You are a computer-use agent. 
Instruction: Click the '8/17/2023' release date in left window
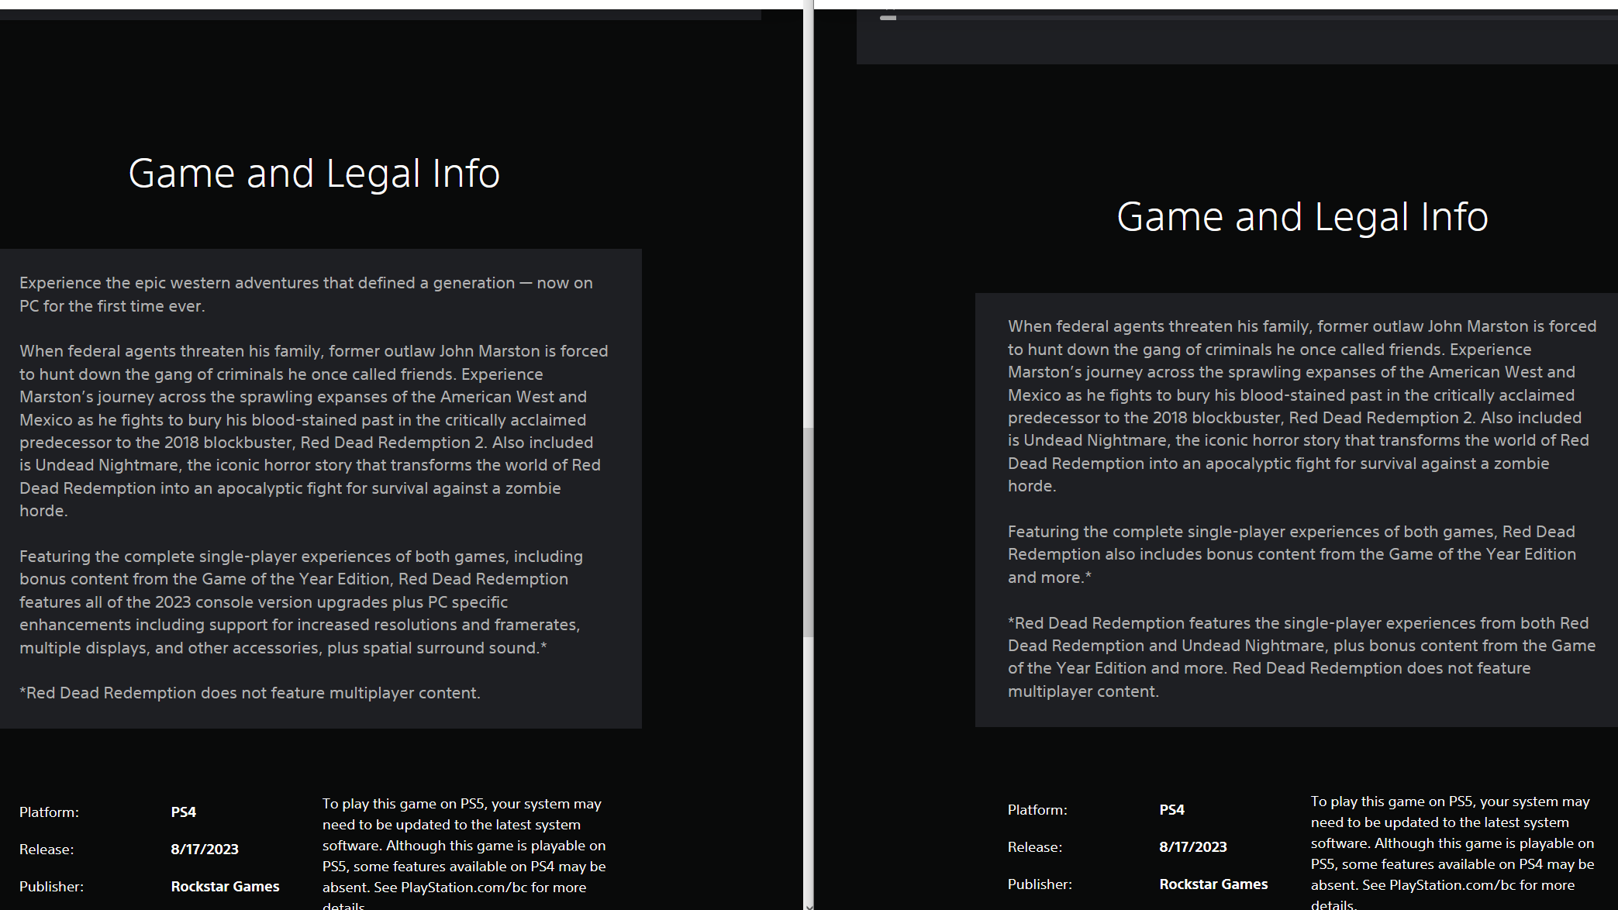pos(205,850)
